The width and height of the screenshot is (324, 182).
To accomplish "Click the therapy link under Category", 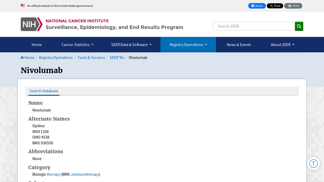I will 53,174.
